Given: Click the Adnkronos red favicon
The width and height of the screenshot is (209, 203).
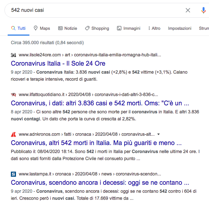Looking at the screenshot, I should tap(13, 134).
